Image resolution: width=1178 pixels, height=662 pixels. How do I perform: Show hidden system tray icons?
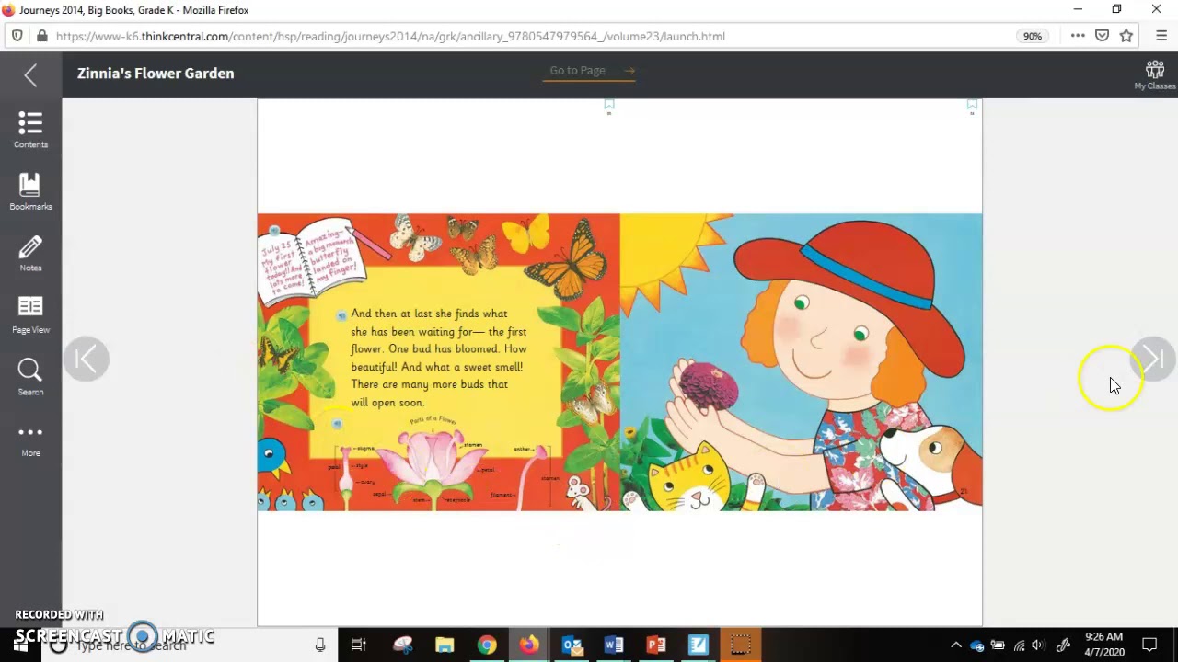[955, 645]
